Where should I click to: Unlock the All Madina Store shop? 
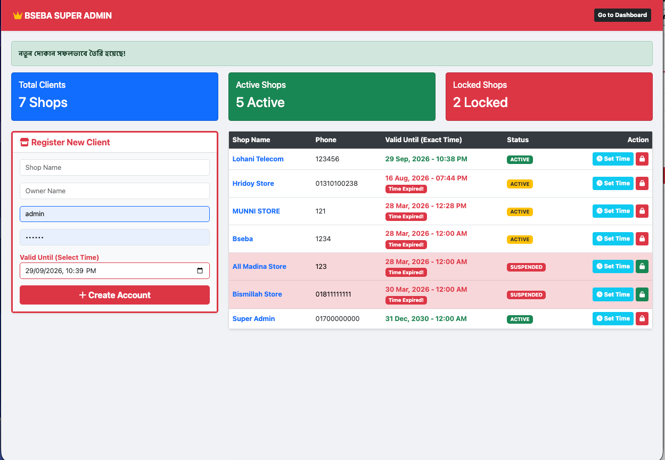point(642,266)
